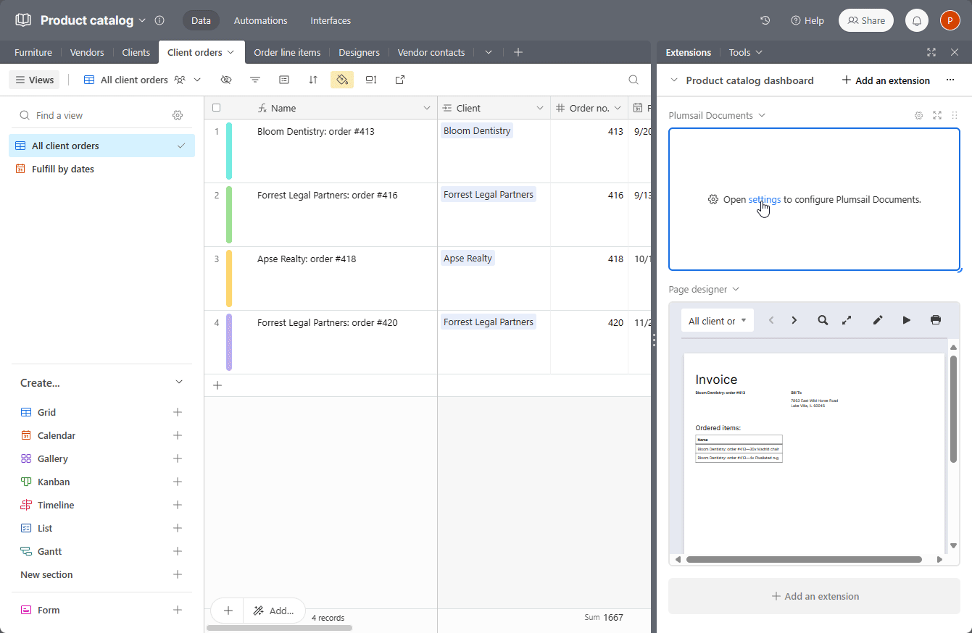Collapse the Create section

pos(179,382)
